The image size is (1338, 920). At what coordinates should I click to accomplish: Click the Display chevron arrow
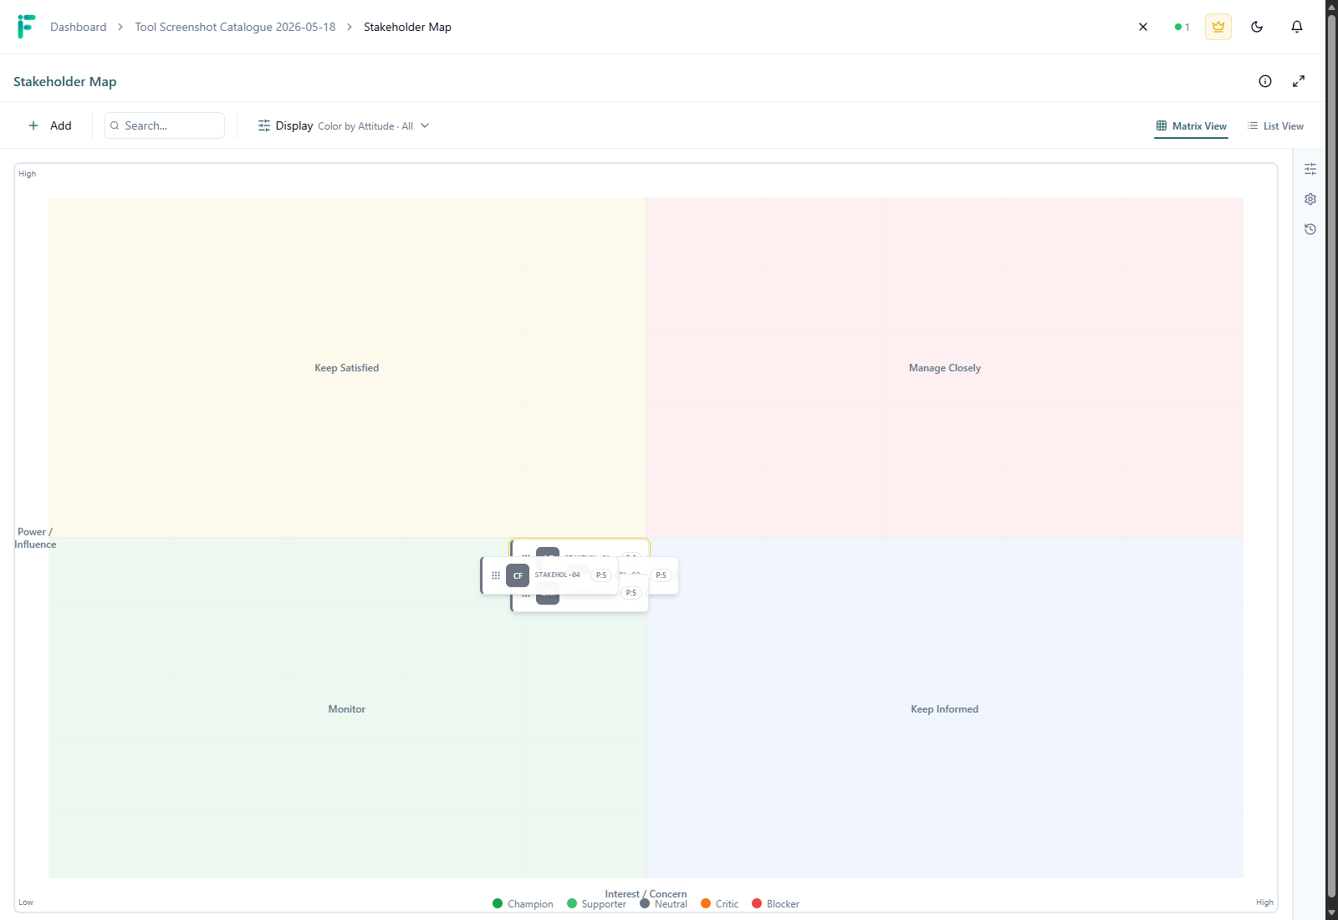[x=425, y=125]
